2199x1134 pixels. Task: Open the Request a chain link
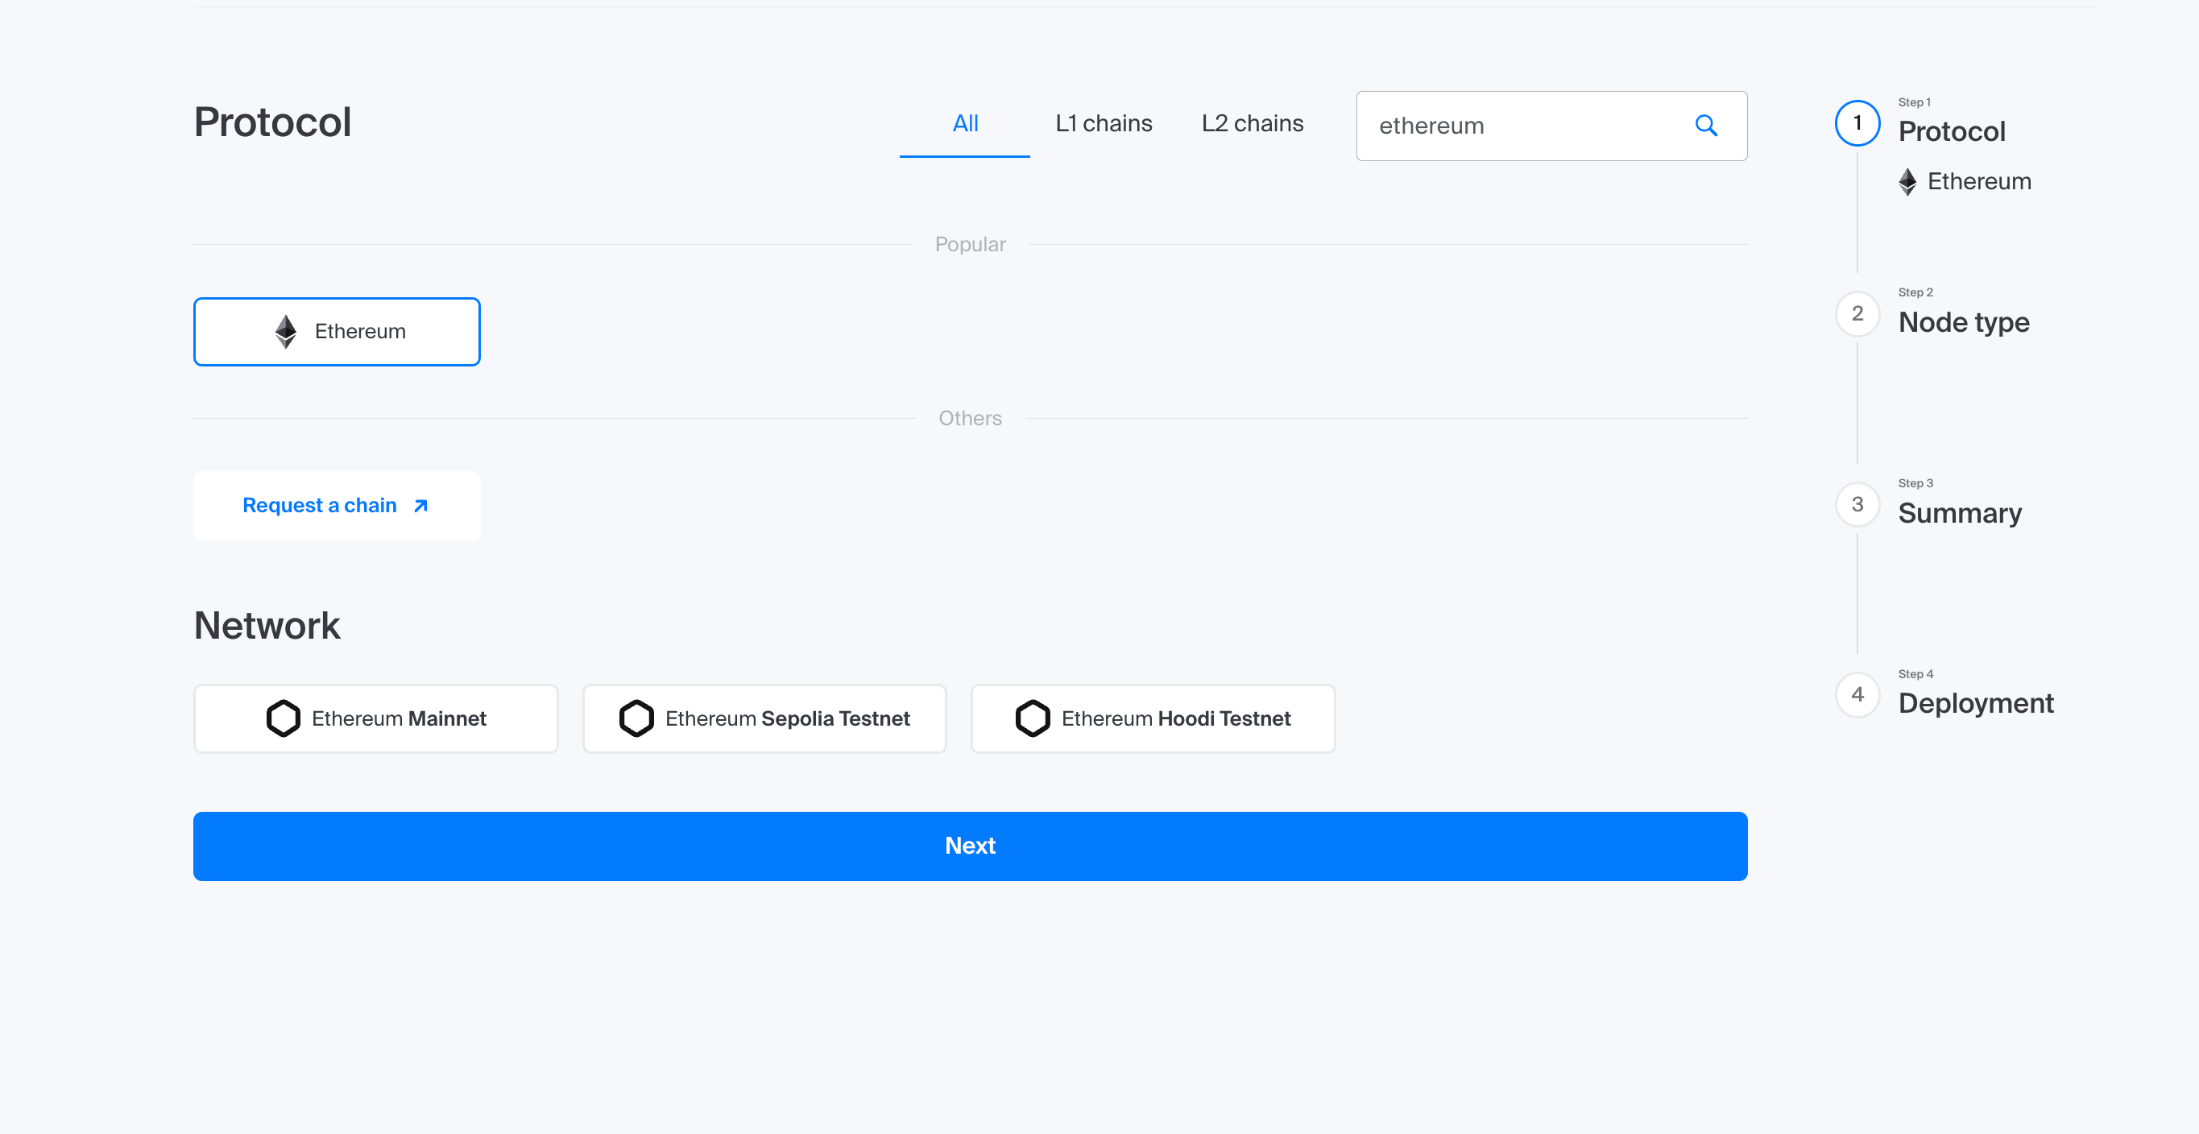[338, 506]
